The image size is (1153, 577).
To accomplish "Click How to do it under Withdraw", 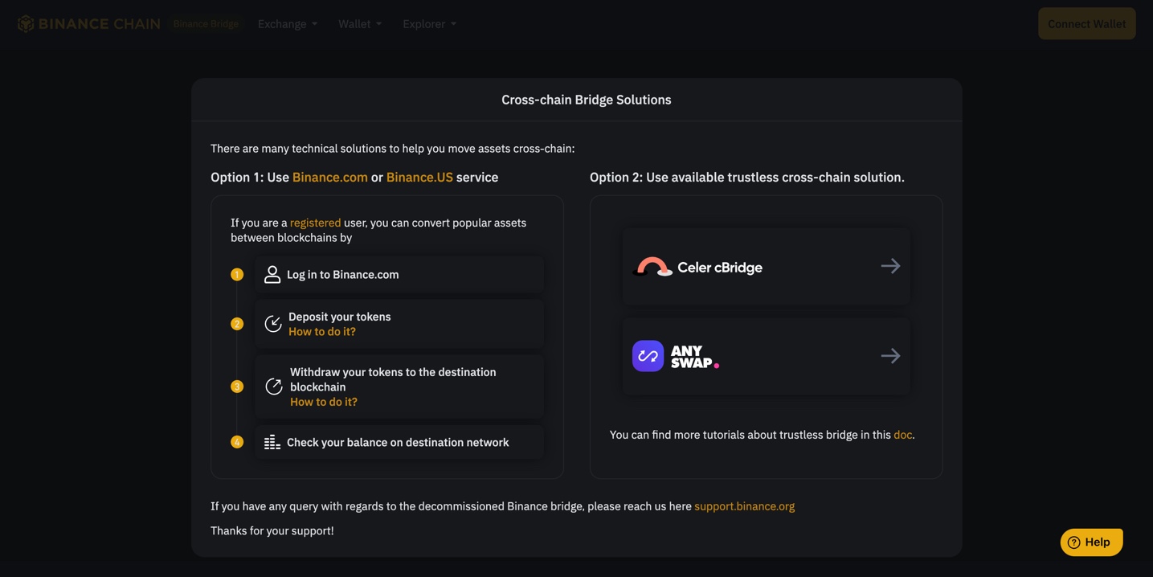I will pyautogui.click(x=324, y=402).
